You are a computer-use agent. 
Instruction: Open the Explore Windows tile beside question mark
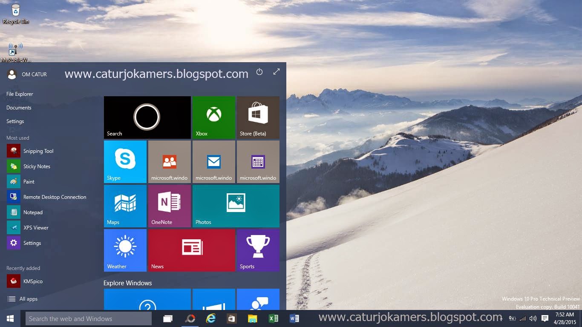pos(213,299)
